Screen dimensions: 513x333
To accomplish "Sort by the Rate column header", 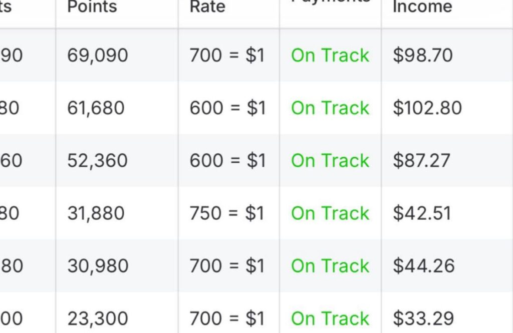I will click(207, 7).
